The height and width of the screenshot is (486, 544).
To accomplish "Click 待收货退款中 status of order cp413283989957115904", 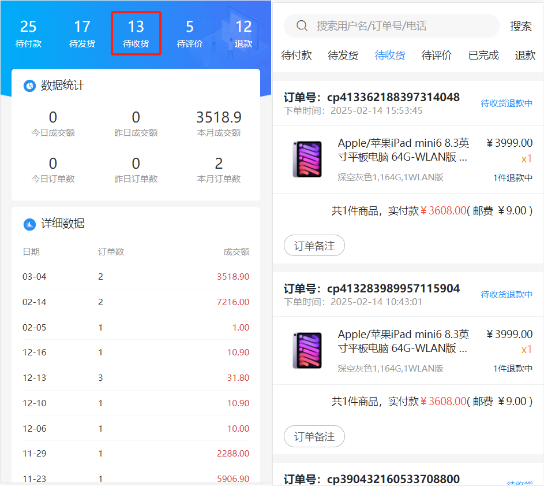I will click(507, 295).
